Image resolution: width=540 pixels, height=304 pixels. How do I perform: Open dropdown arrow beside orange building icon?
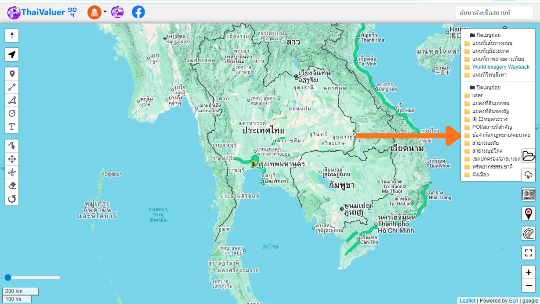point(105,12)
